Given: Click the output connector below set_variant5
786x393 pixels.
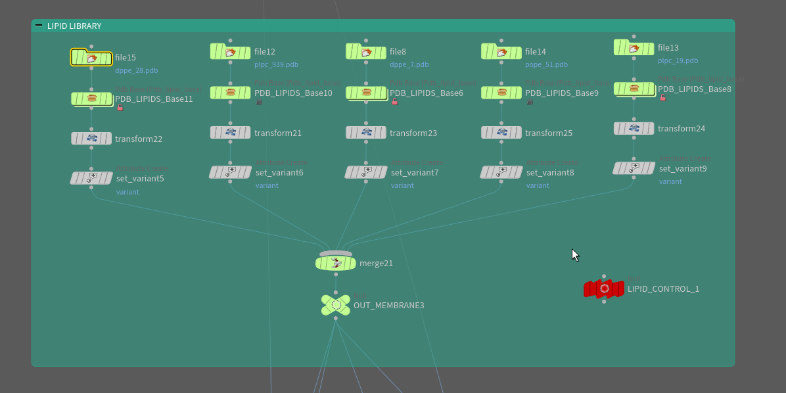Looking at the screenshot, I should point(91,187).
